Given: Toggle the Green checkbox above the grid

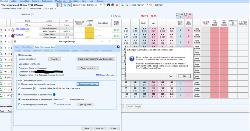Looking at the screenshot, I should click(x=113, y=16).
